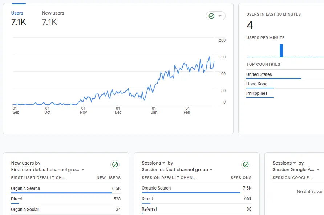The width and height of the screenshot is (324, 215).
Task: Click the SESSIONS column header
Action: [241, 178]
